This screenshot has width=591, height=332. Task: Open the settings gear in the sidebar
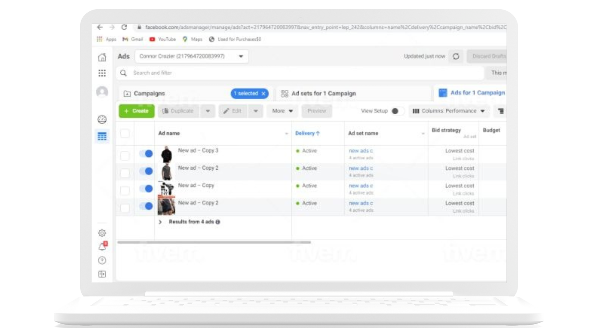102,233
